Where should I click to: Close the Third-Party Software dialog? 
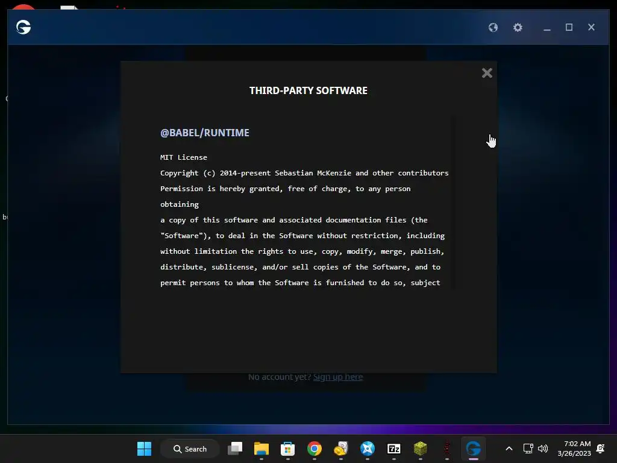[487, 73]
